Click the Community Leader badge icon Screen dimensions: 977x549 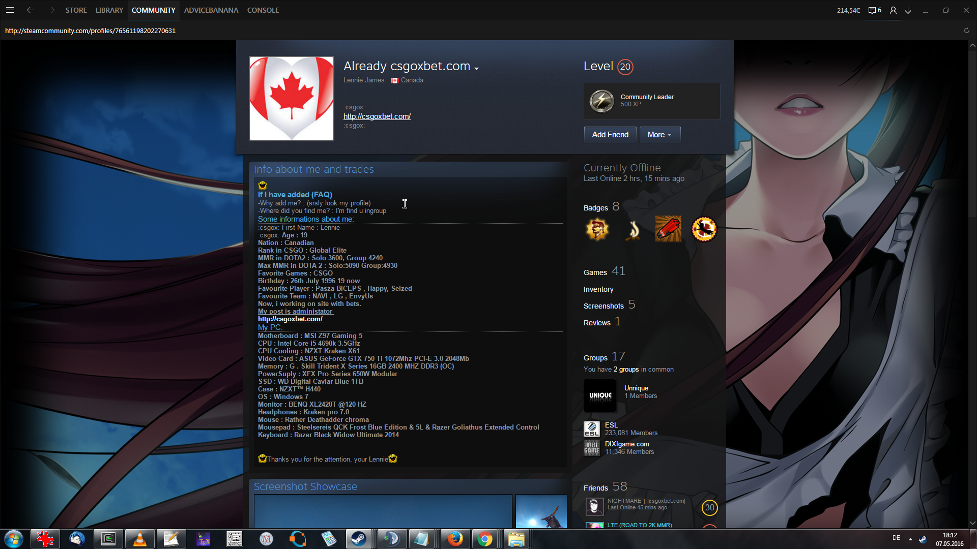(x=601, y=101)
